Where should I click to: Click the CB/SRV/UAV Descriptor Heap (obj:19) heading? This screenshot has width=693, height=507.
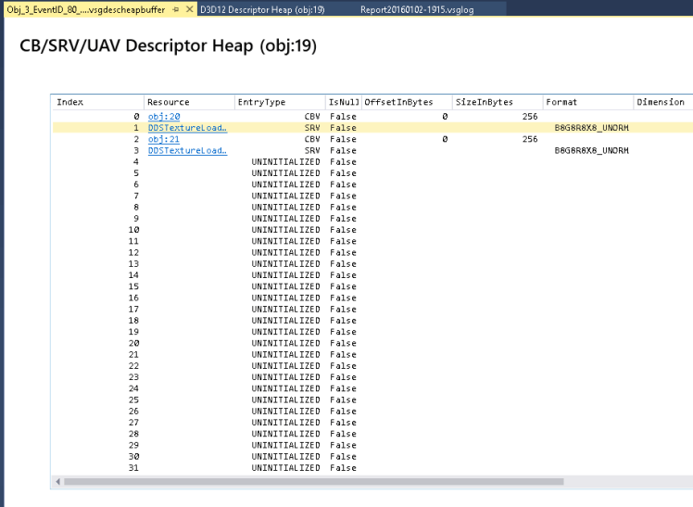(168, 45)
